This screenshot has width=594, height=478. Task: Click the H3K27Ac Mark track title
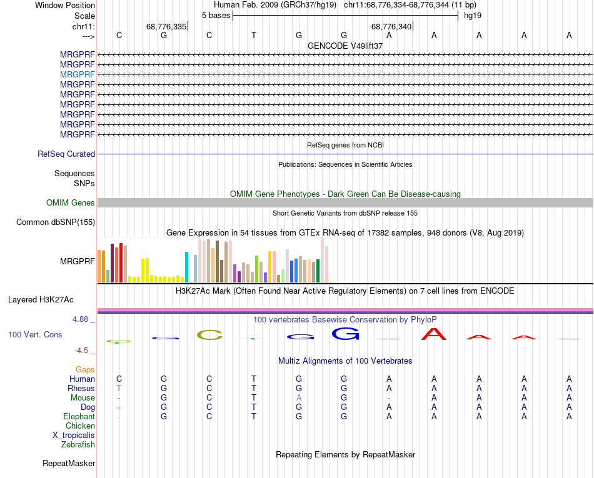click(x=345, y=291)
